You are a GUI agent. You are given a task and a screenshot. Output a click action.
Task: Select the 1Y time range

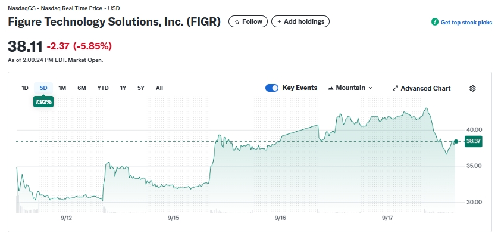(x=123, y=88)
